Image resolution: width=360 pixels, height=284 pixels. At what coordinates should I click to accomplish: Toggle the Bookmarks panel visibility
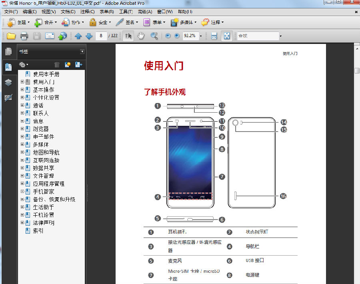point(8,67)
